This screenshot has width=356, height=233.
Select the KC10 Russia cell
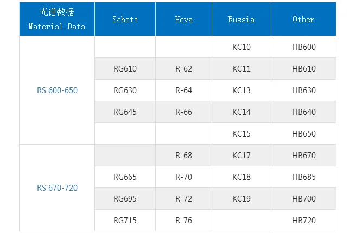pyautogui.click(x=241, y=47)
